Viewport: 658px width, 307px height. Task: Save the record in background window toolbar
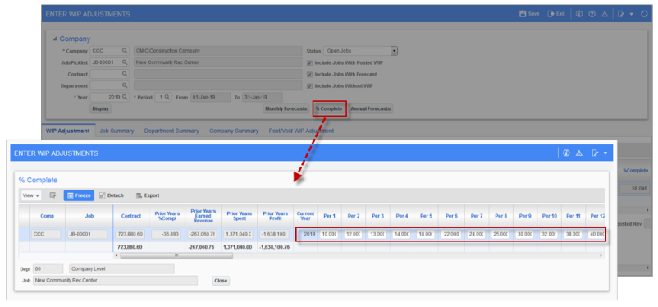(x=529, y=14)
